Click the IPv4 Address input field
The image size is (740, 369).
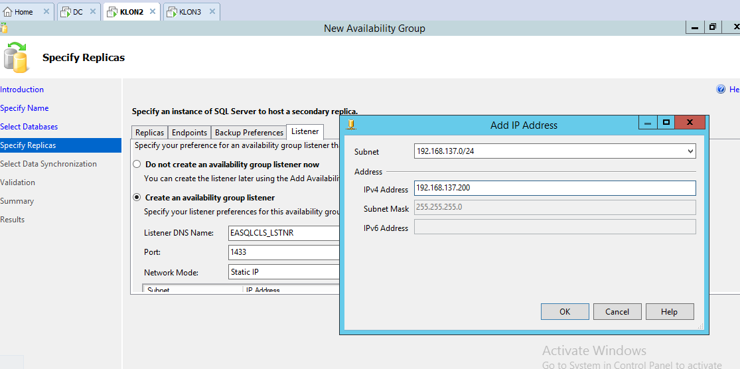pyautogui.click(x=554, y=188)
